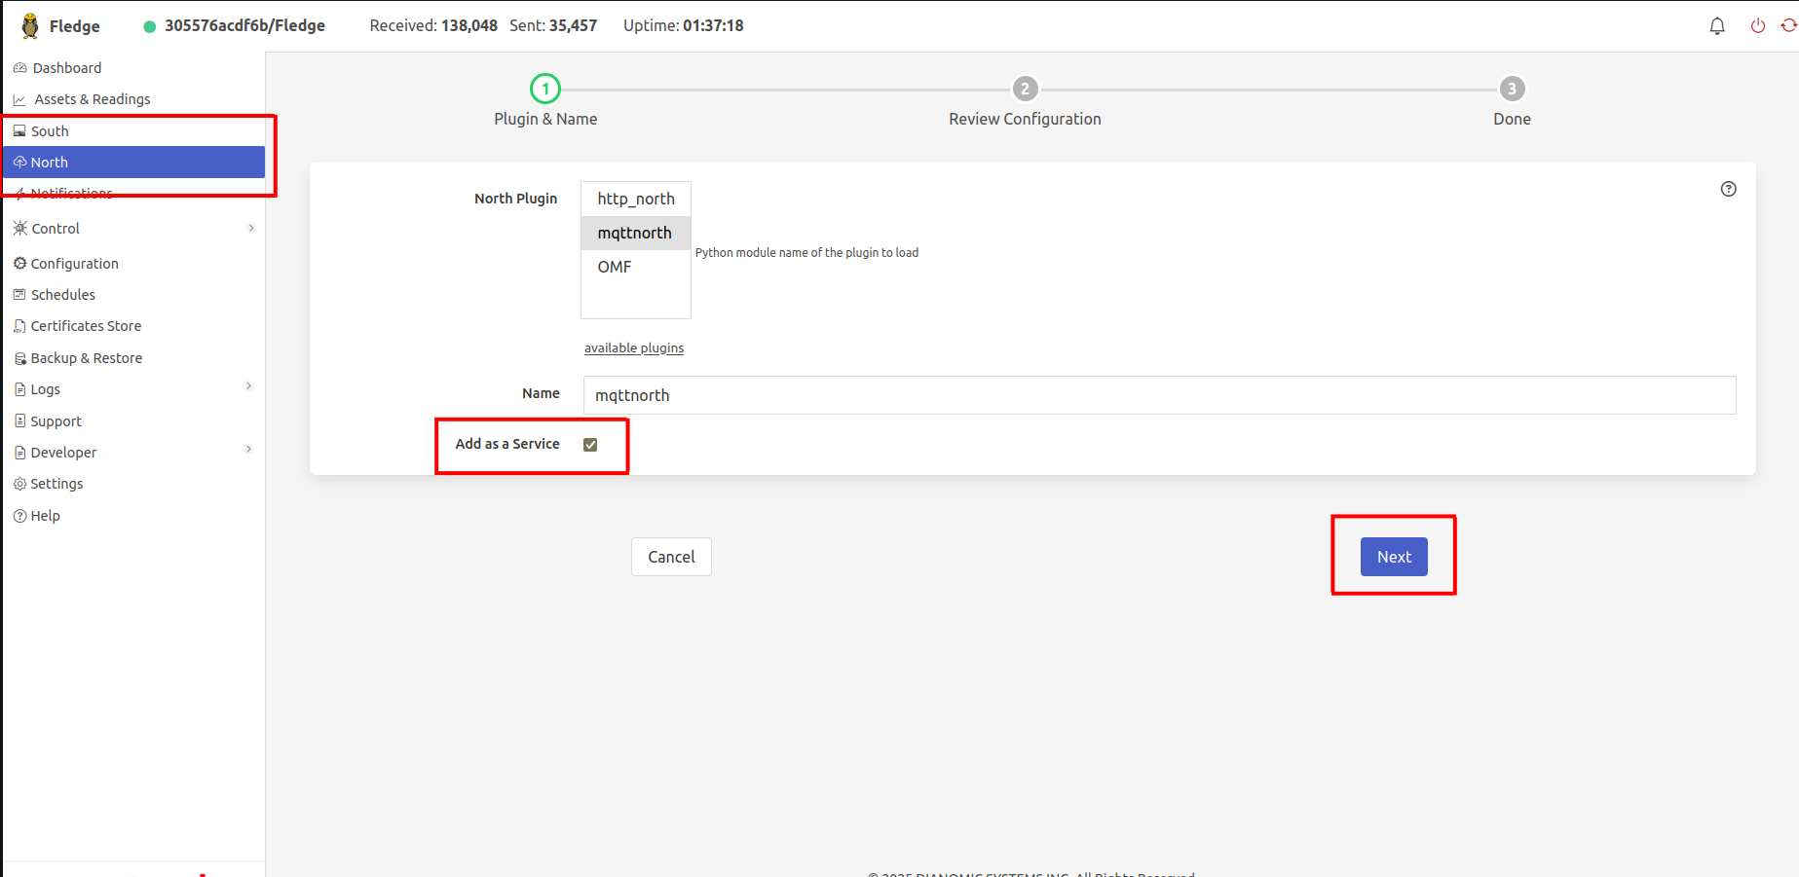The height and width of the screenshot is (877, 1799).
Task: Expand the Logs submenu chevron
Action: 249,386
